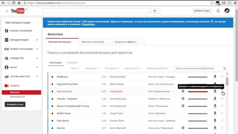Open the Жанр filter dropdown
This screenshot has width=238, height=134.
point(75,68)
